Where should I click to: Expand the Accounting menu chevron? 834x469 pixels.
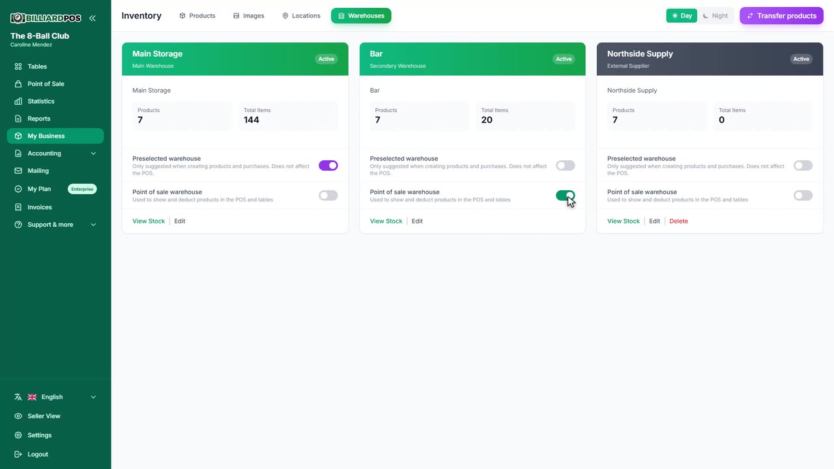[93, 154]
